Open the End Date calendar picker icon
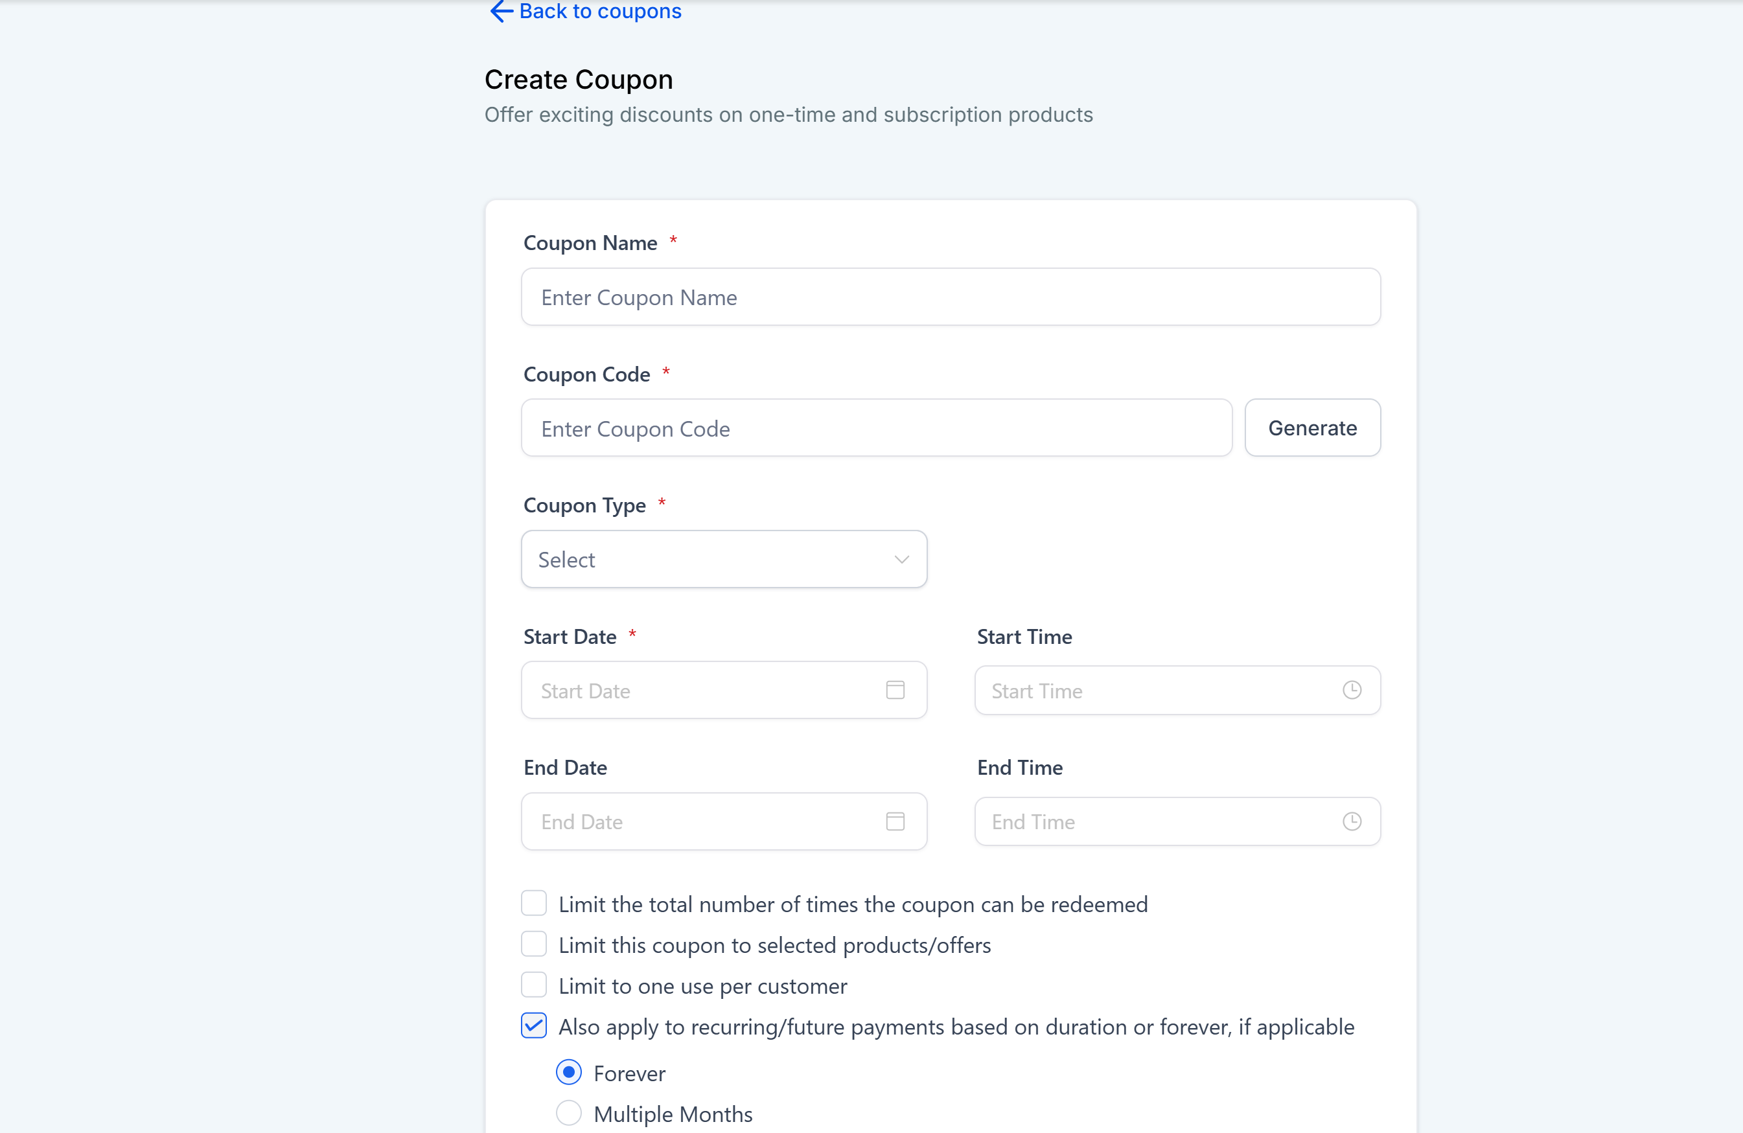This screenshot has width=1743, height=1133. click(895, 821)
